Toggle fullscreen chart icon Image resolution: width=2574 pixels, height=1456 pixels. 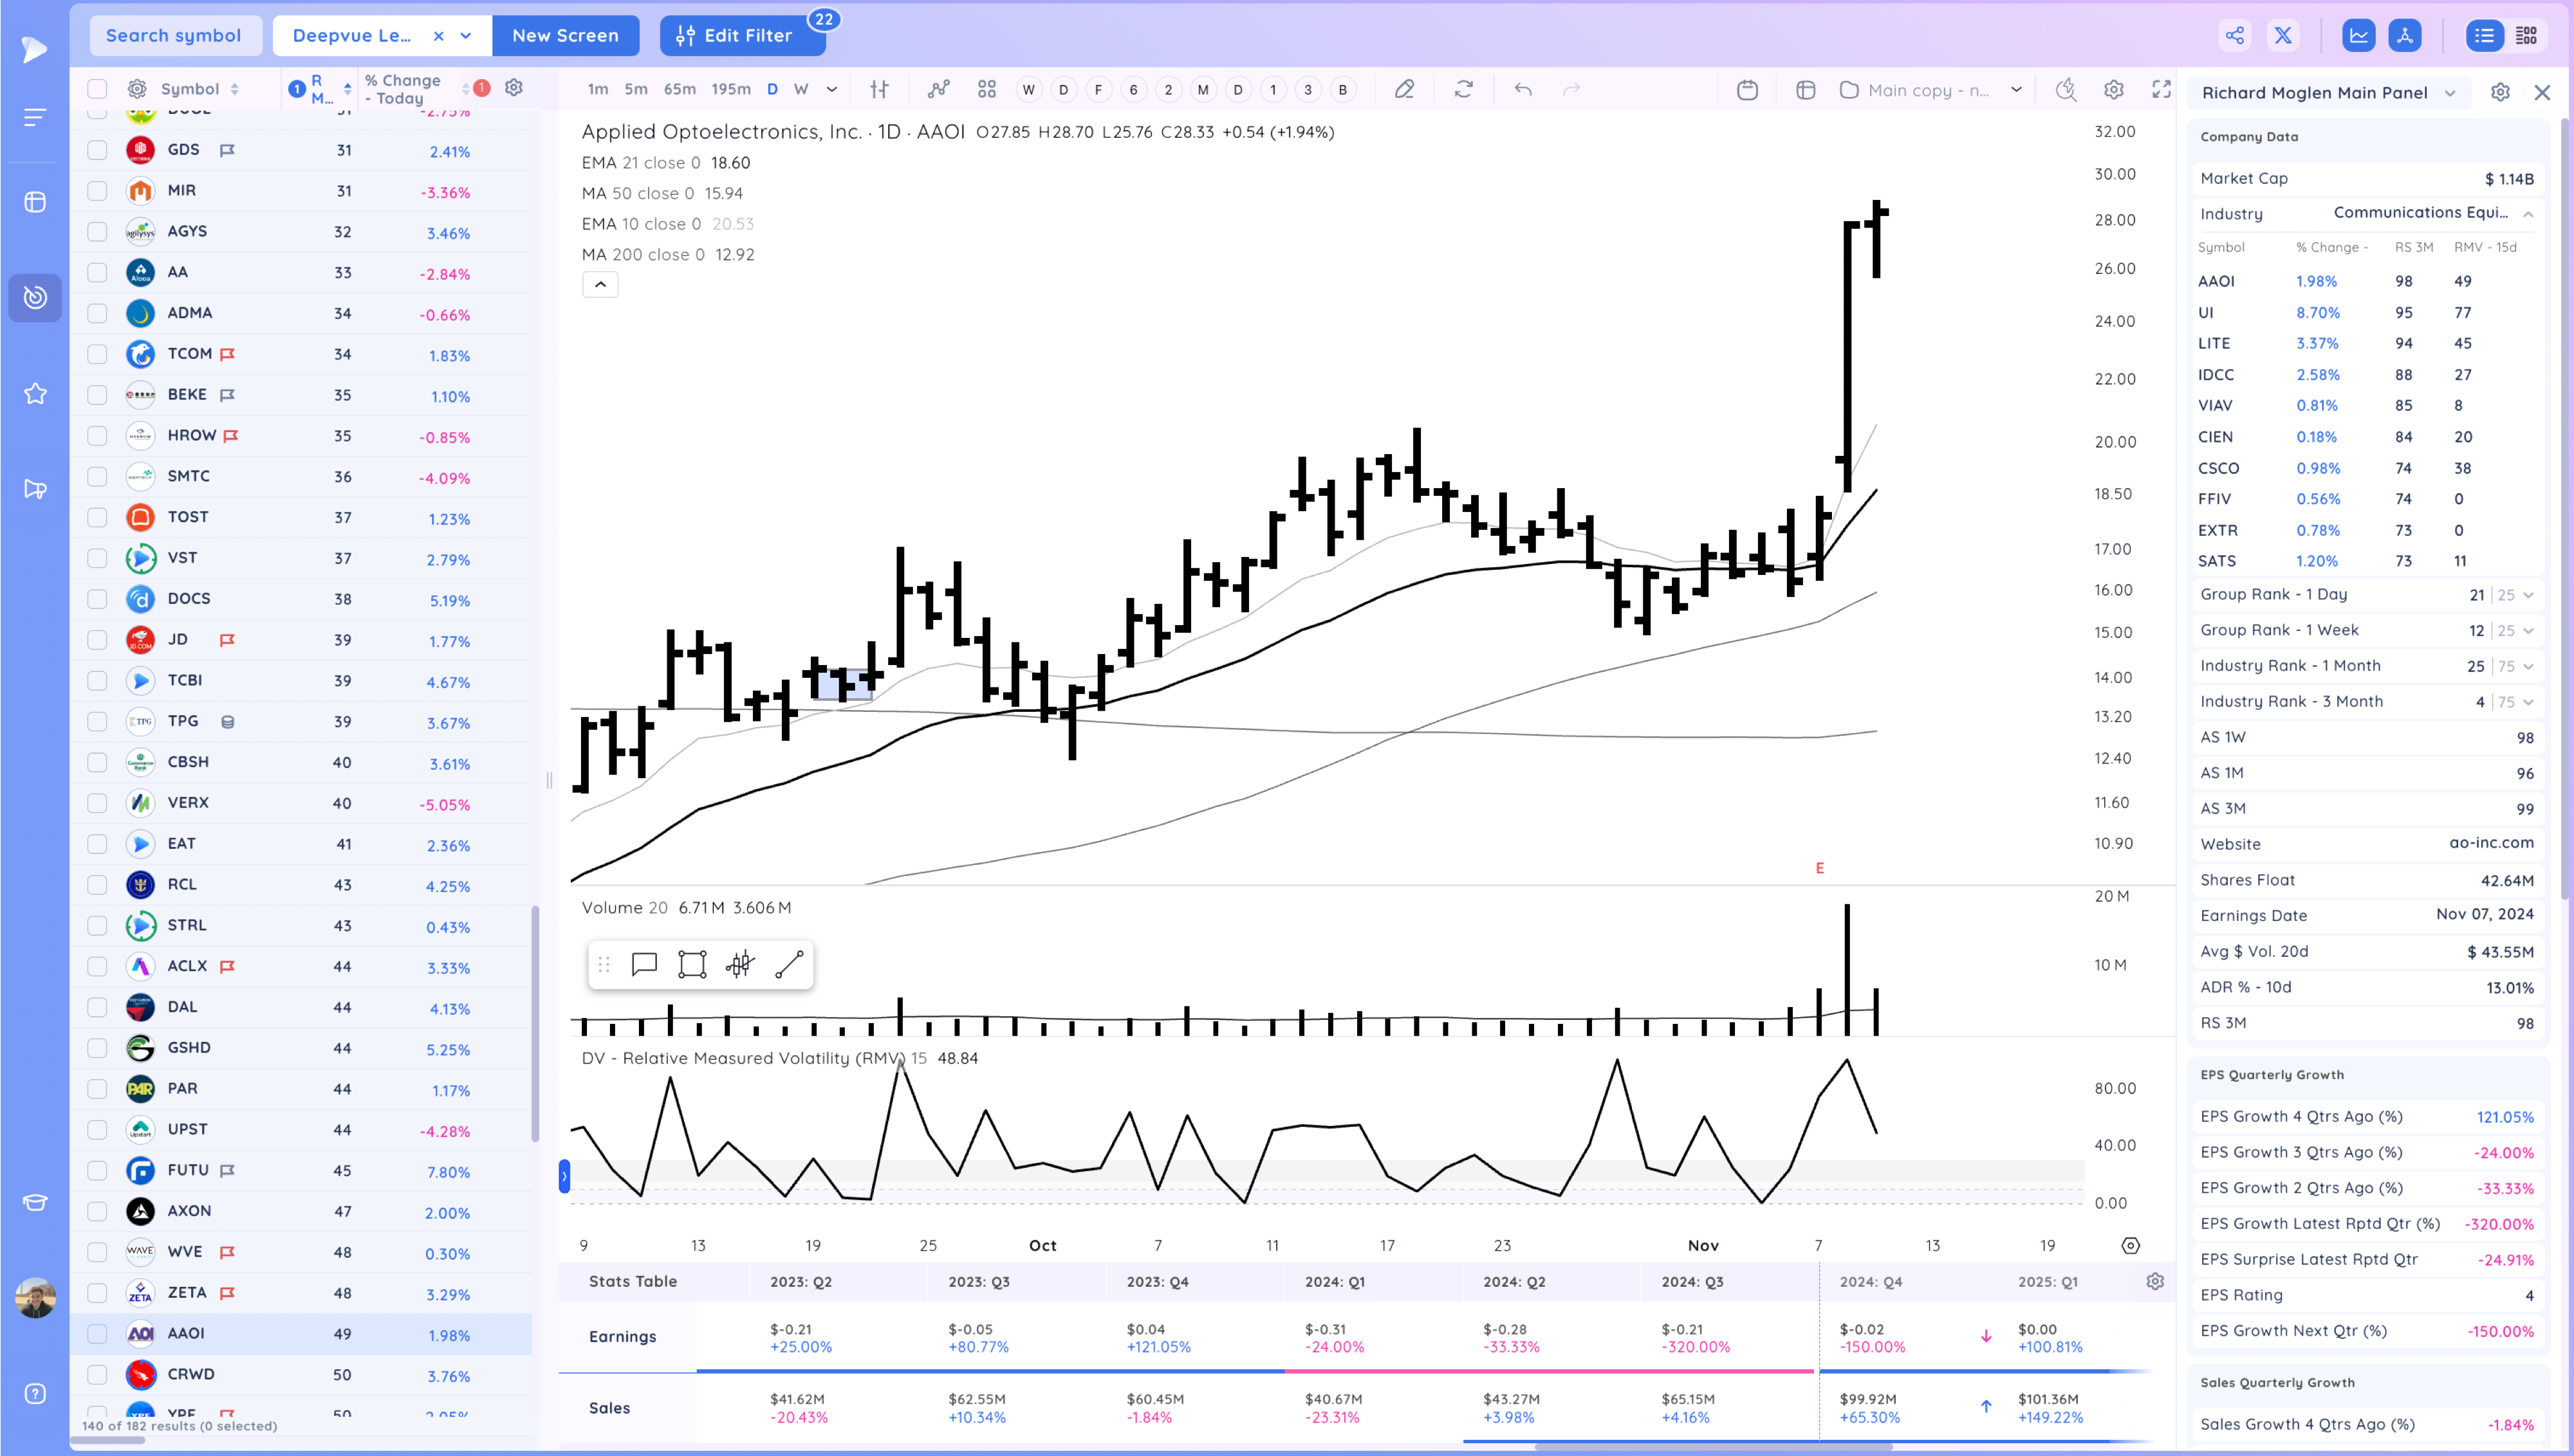[2161, 90]
